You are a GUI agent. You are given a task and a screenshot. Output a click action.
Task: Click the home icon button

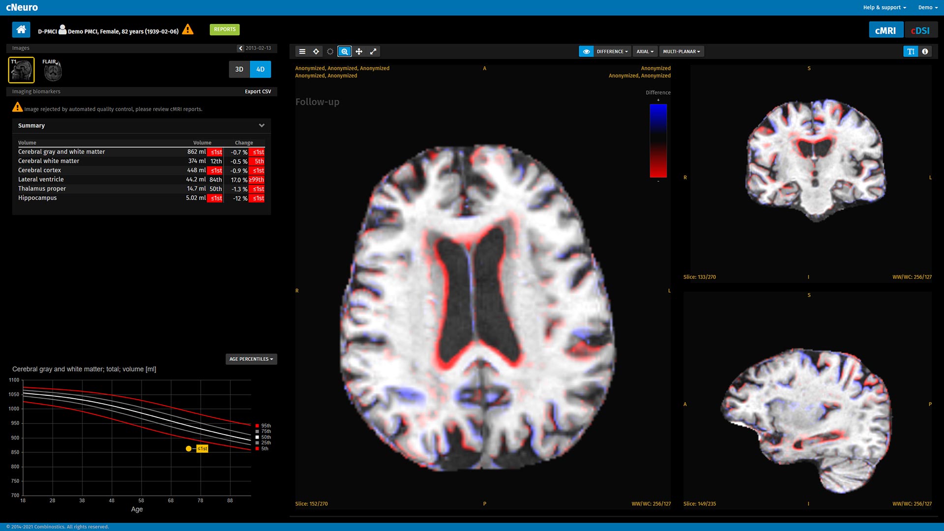pyautogui.click(x=21, y=30)
